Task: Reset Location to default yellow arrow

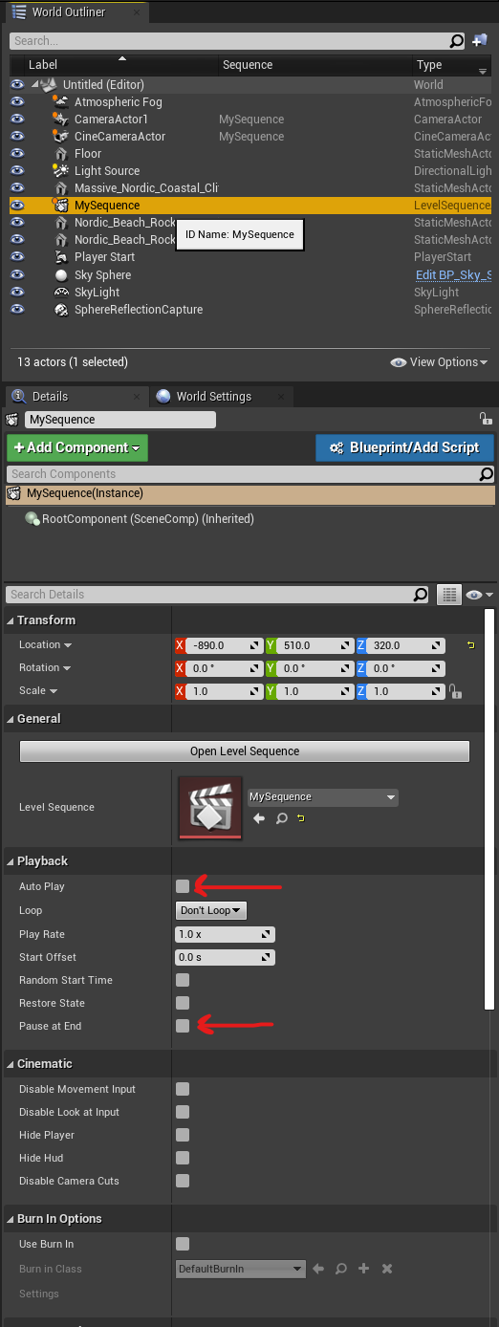Action: pyautogui.click(x=470, y=645)
